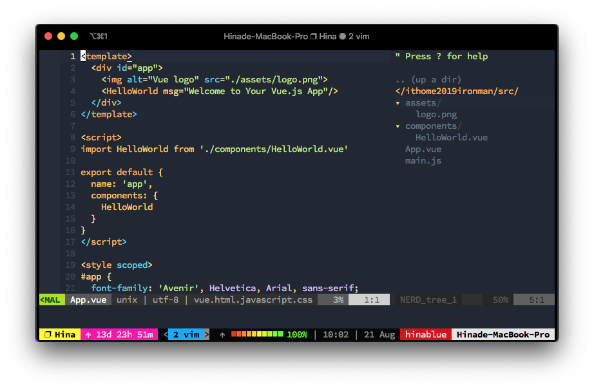594x389 pixels.
Task: Click the <style scoped> tag
Action: coord(117,265)
